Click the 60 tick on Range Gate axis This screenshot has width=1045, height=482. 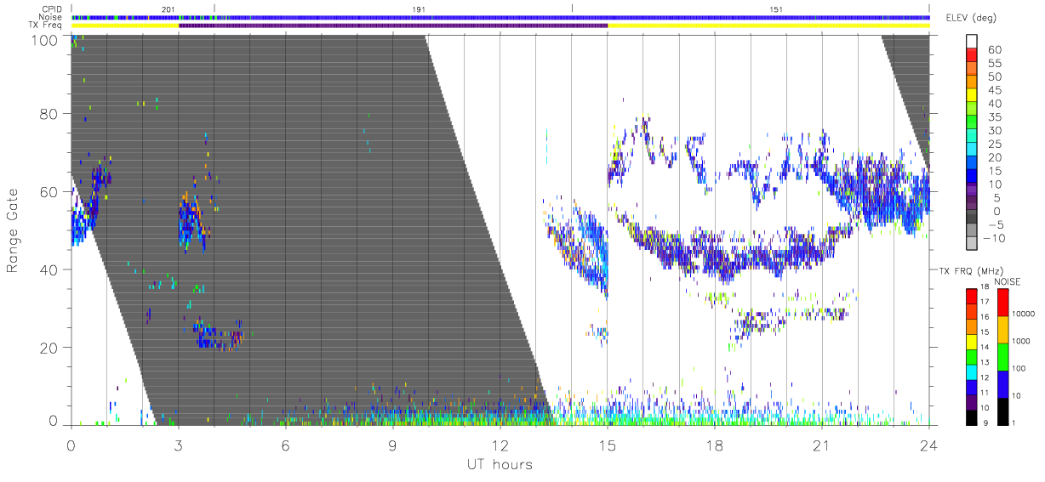pyautogui.click(x=49, y=191)
